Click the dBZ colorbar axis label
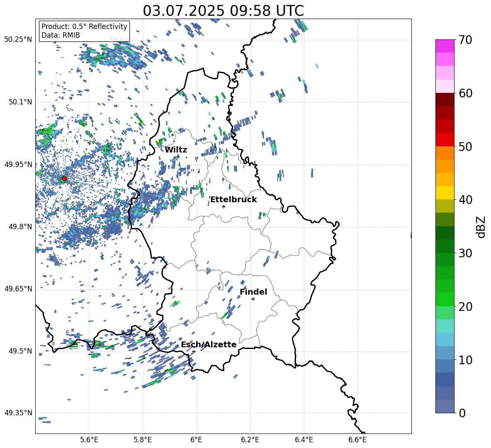 pos(481,227)
